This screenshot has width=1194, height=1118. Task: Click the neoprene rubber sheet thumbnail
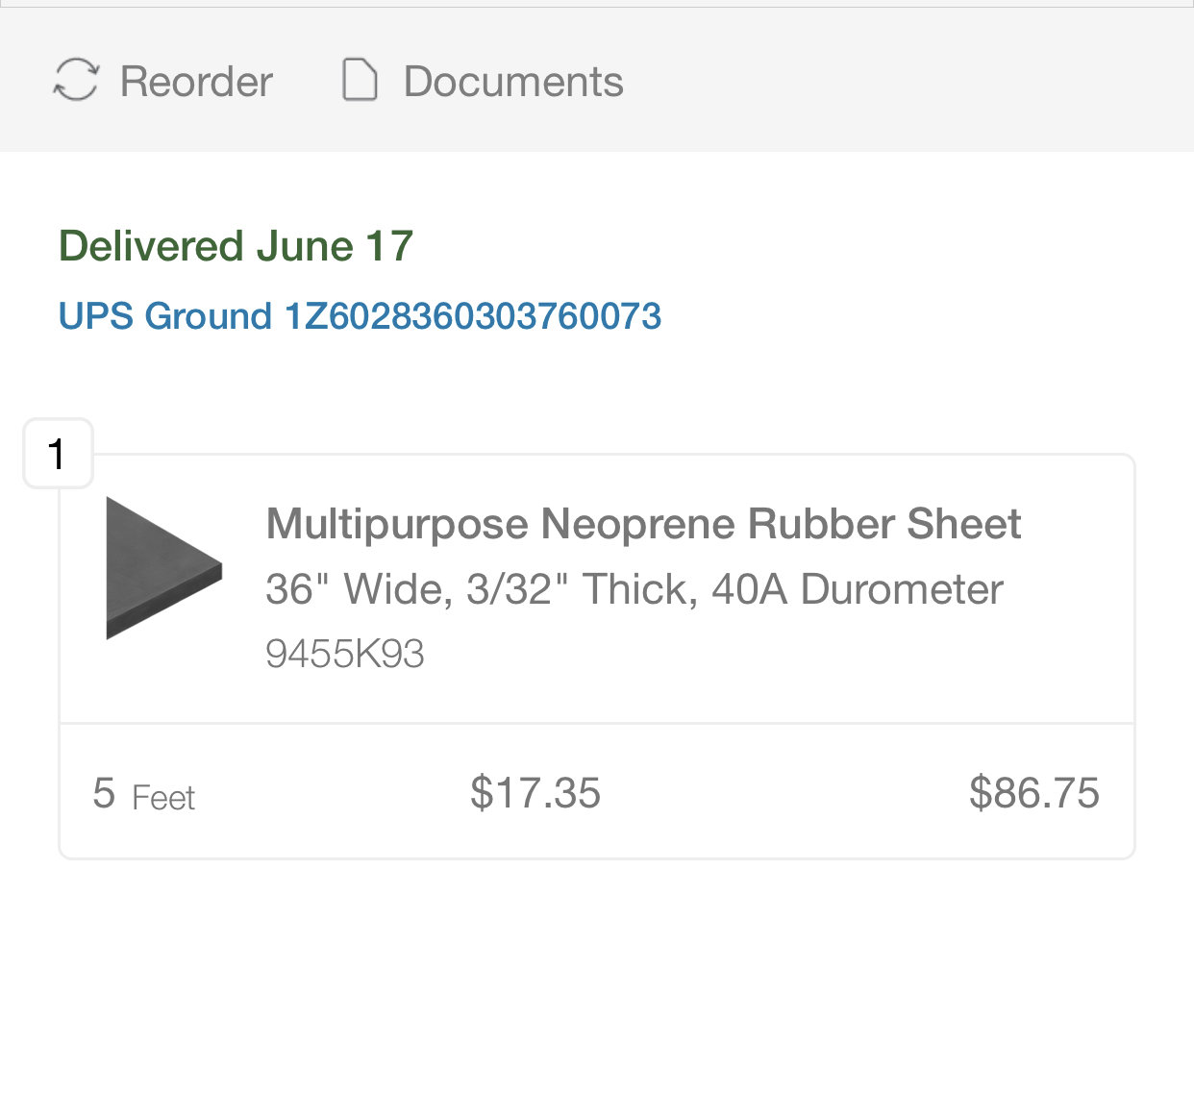[163, 568]
